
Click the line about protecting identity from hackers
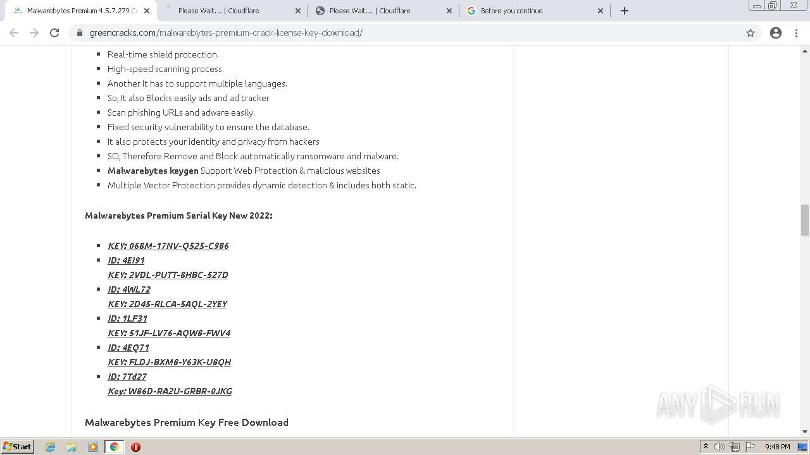click(213, 142)
